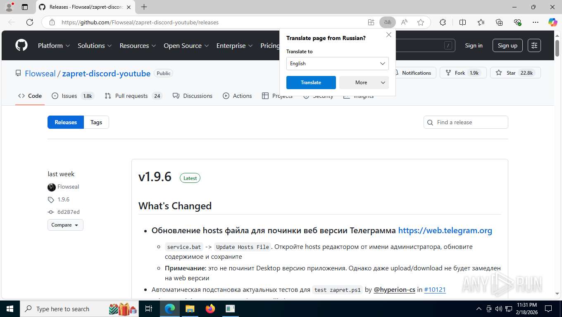The width and height of the screenshot is (562, 317).
Task: Open the Compare dropdown
Action: point(65,225)
